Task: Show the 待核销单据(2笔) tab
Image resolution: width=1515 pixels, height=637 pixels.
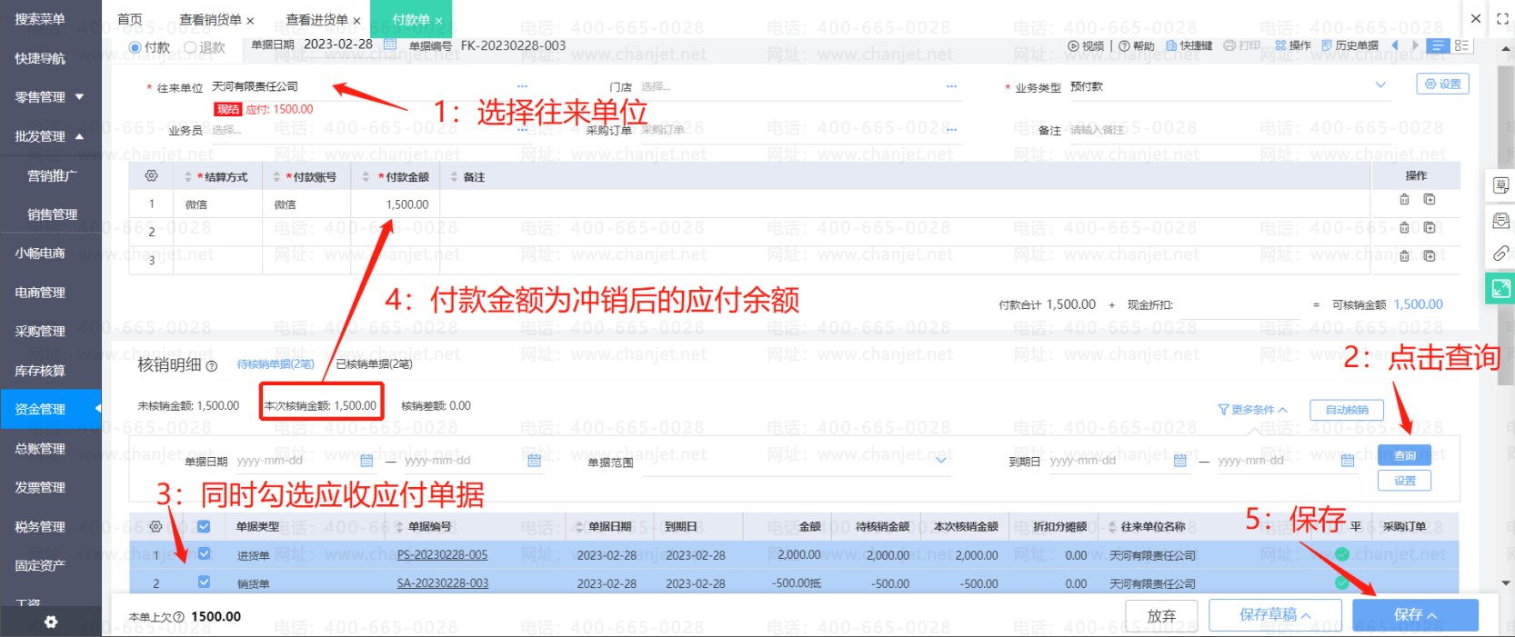Action: [x=276, y=364]
